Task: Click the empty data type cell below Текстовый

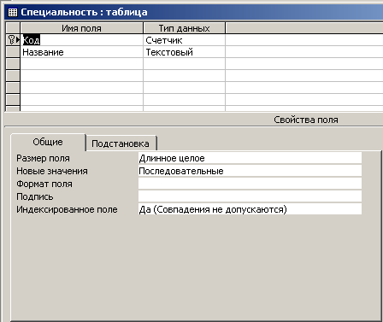Action: (x=184, y=64)
